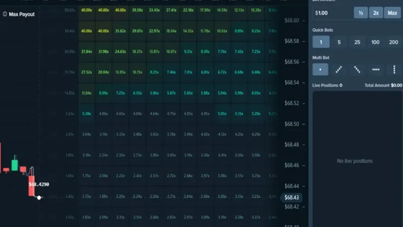
Task: Pick the 27.41x payout cell
Action: click(x=172, y=10)
